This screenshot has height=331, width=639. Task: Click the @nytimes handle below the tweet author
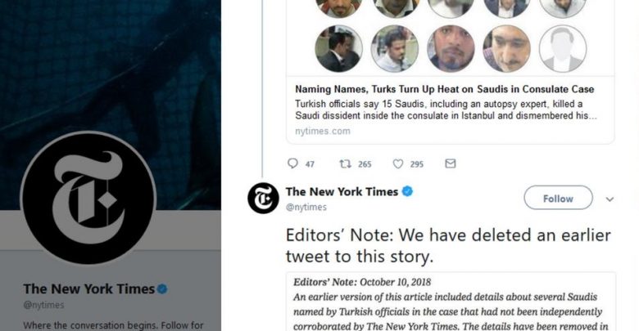(306, 208)
